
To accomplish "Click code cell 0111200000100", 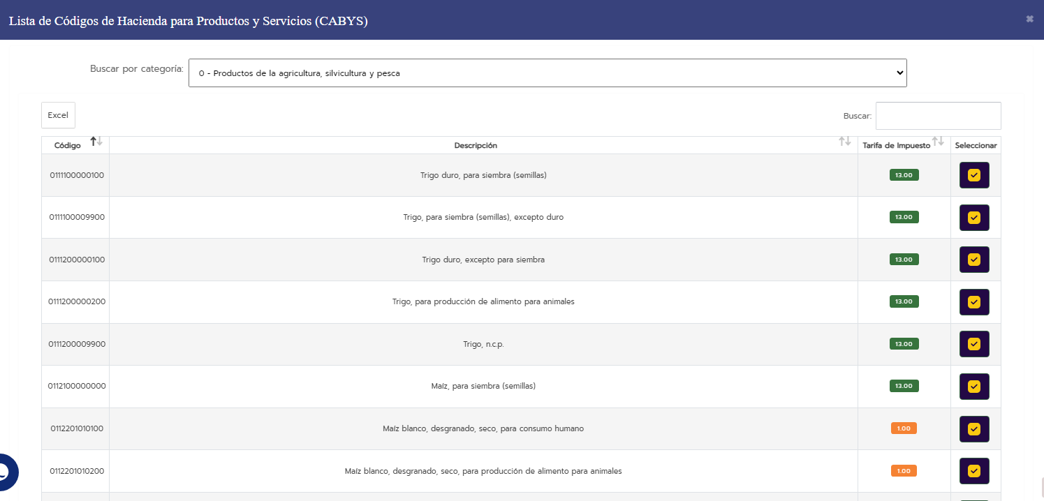I will [x=77, y=260].
